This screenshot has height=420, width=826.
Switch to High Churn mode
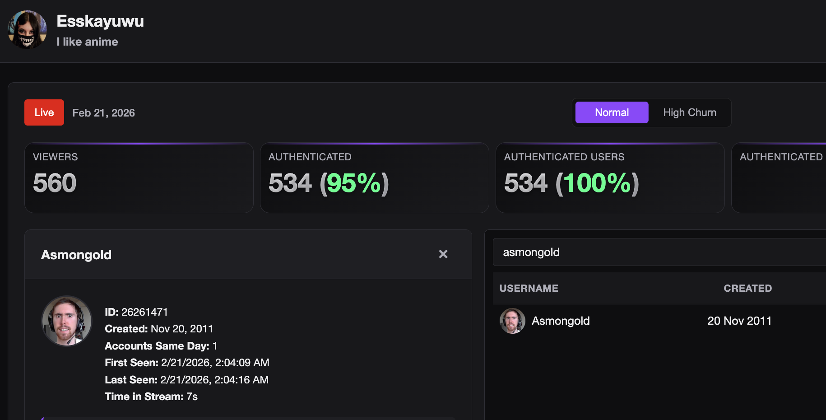pos(689,112)
